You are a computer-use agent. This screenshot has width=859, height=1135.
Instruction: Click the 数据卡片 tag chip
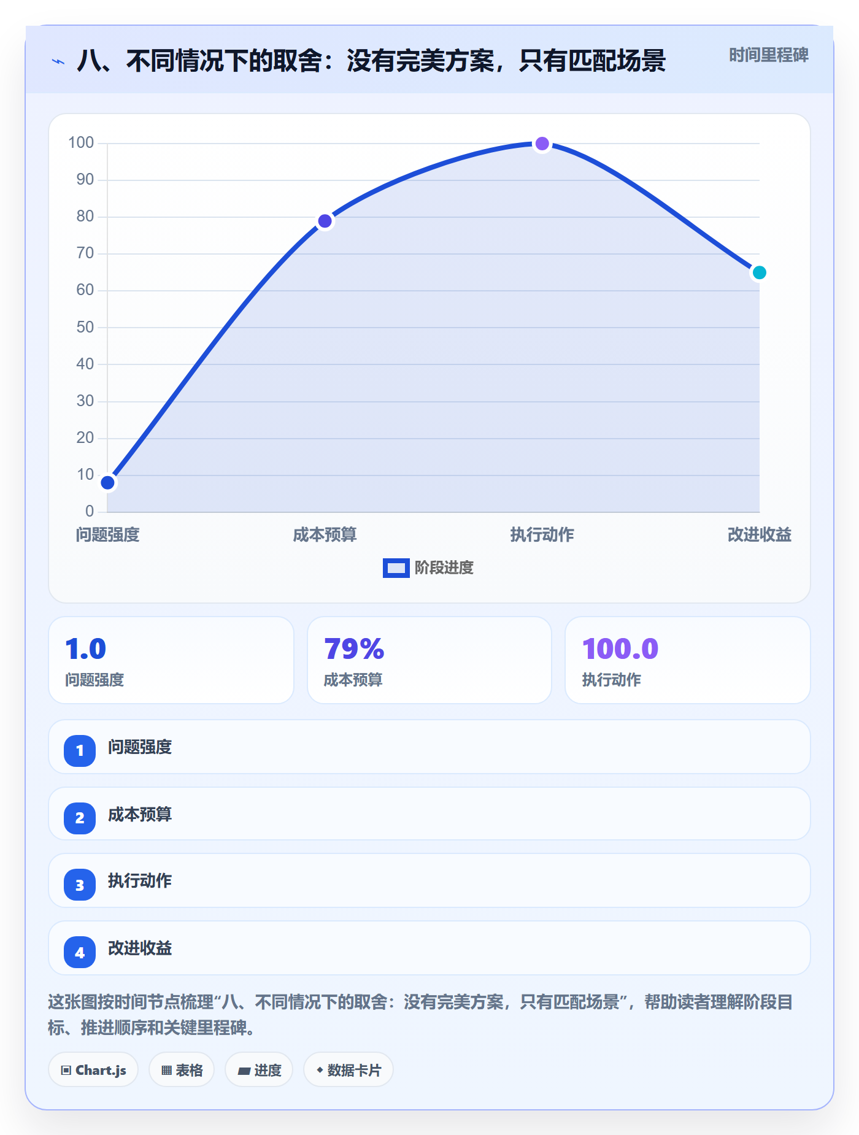pyautogui.click(x=349, y=1070)
